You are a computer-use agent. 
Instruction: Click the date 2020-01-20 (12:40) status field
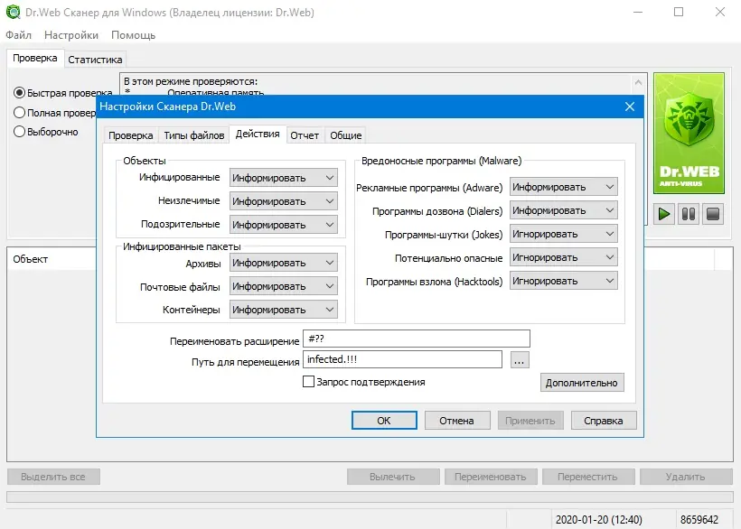(599, 520)
